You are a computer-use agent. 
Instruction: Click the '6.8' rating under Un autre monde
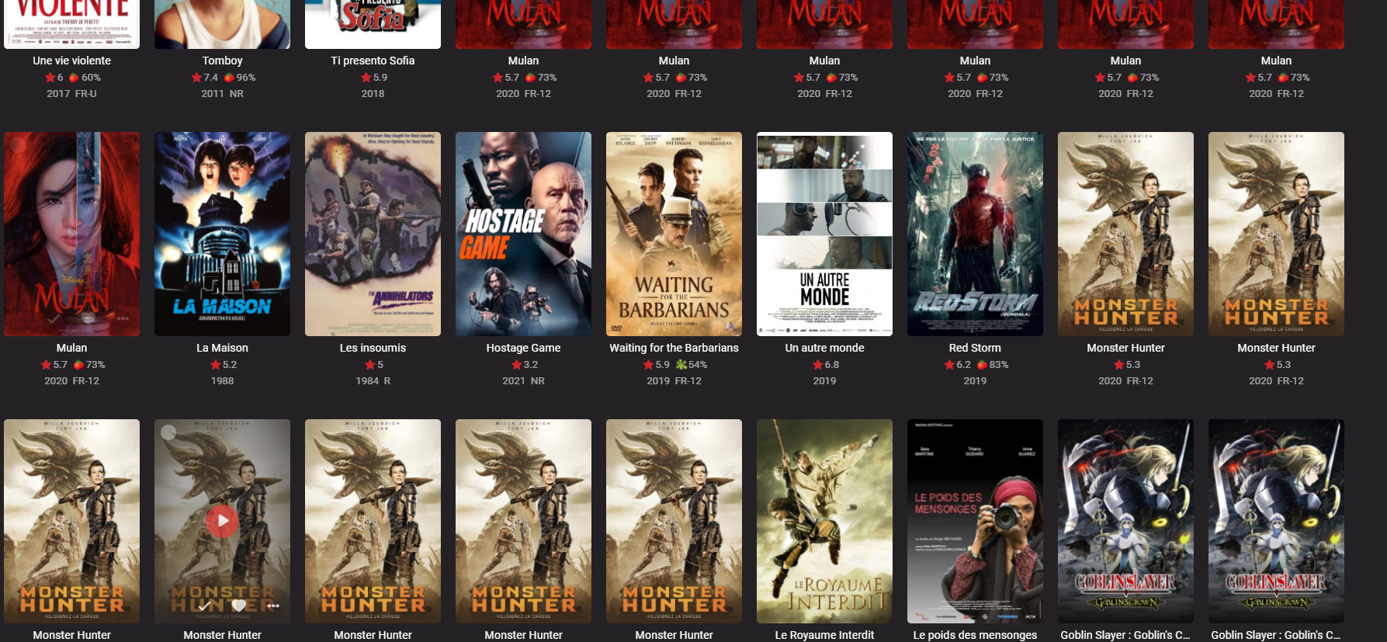point(832,365)
